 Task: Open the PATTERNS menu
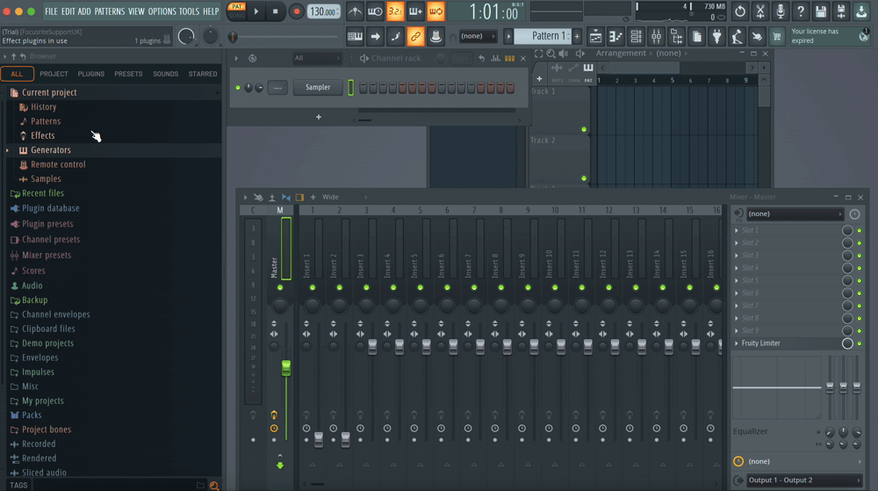tap(109, 11)
